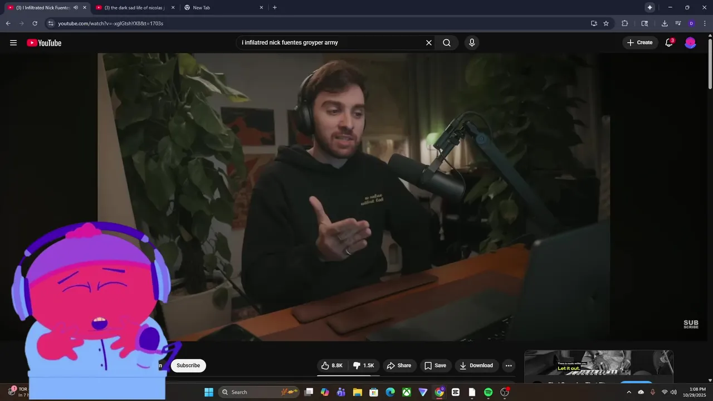Screen dimensions: 713x401
Task: Open Google Lens search icon in toolbar
Action: (x=644, y=23)
